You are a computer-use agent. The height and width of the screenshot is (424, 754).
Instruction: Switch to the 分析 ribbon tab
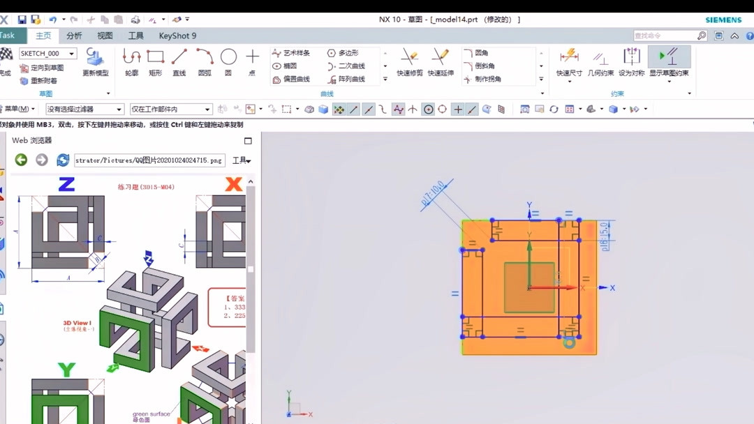[74, 36]
